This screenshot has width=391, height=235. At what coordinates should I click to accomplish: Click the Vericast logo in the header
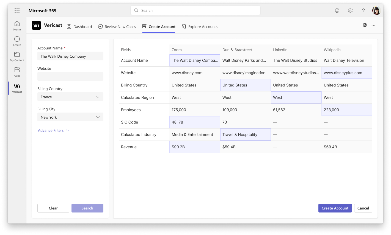click(x=36, y=25)
